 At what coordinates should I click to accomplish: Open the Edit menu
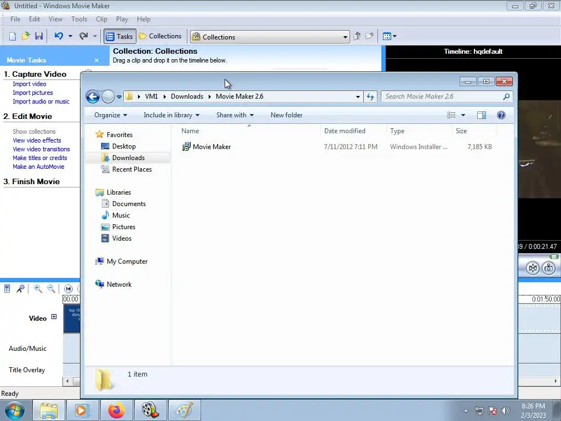coord(35,19)
